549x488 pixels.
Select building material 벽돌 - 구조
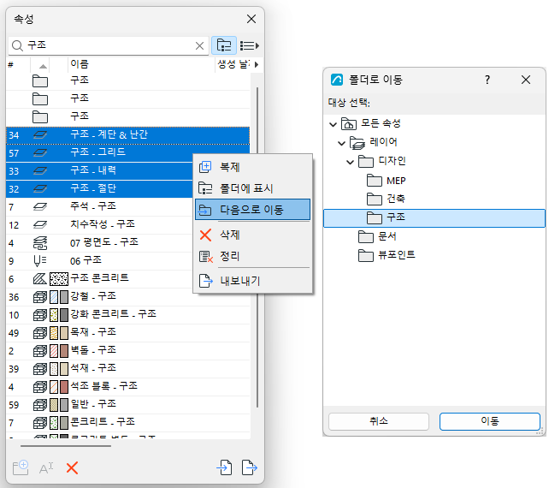pos(127,350)
